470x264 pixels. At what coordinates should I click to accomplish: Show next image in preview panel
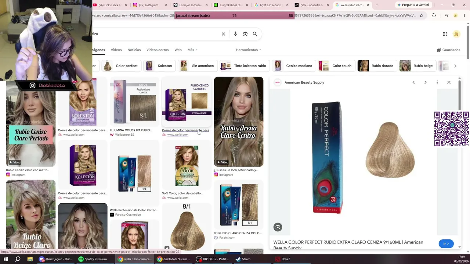click(x=425, y=82)
